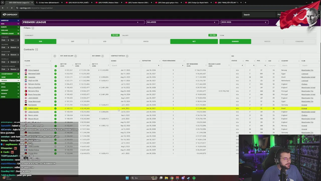Open the Expiration filter dropdown
The width and height of the screenshot is (321, 181).
click(x=151, y=66)
